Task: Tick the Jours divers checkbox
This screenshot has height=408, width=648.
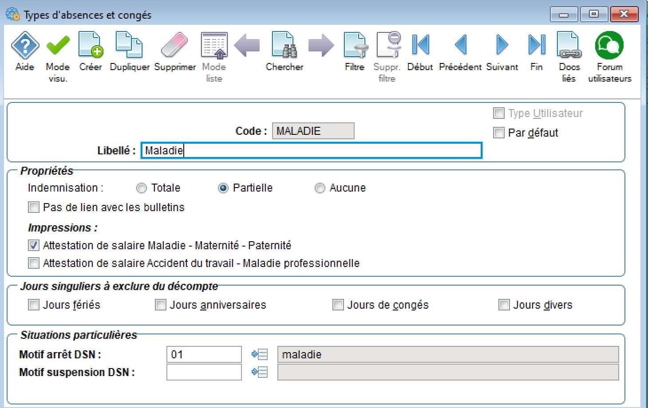Action: 504,305
